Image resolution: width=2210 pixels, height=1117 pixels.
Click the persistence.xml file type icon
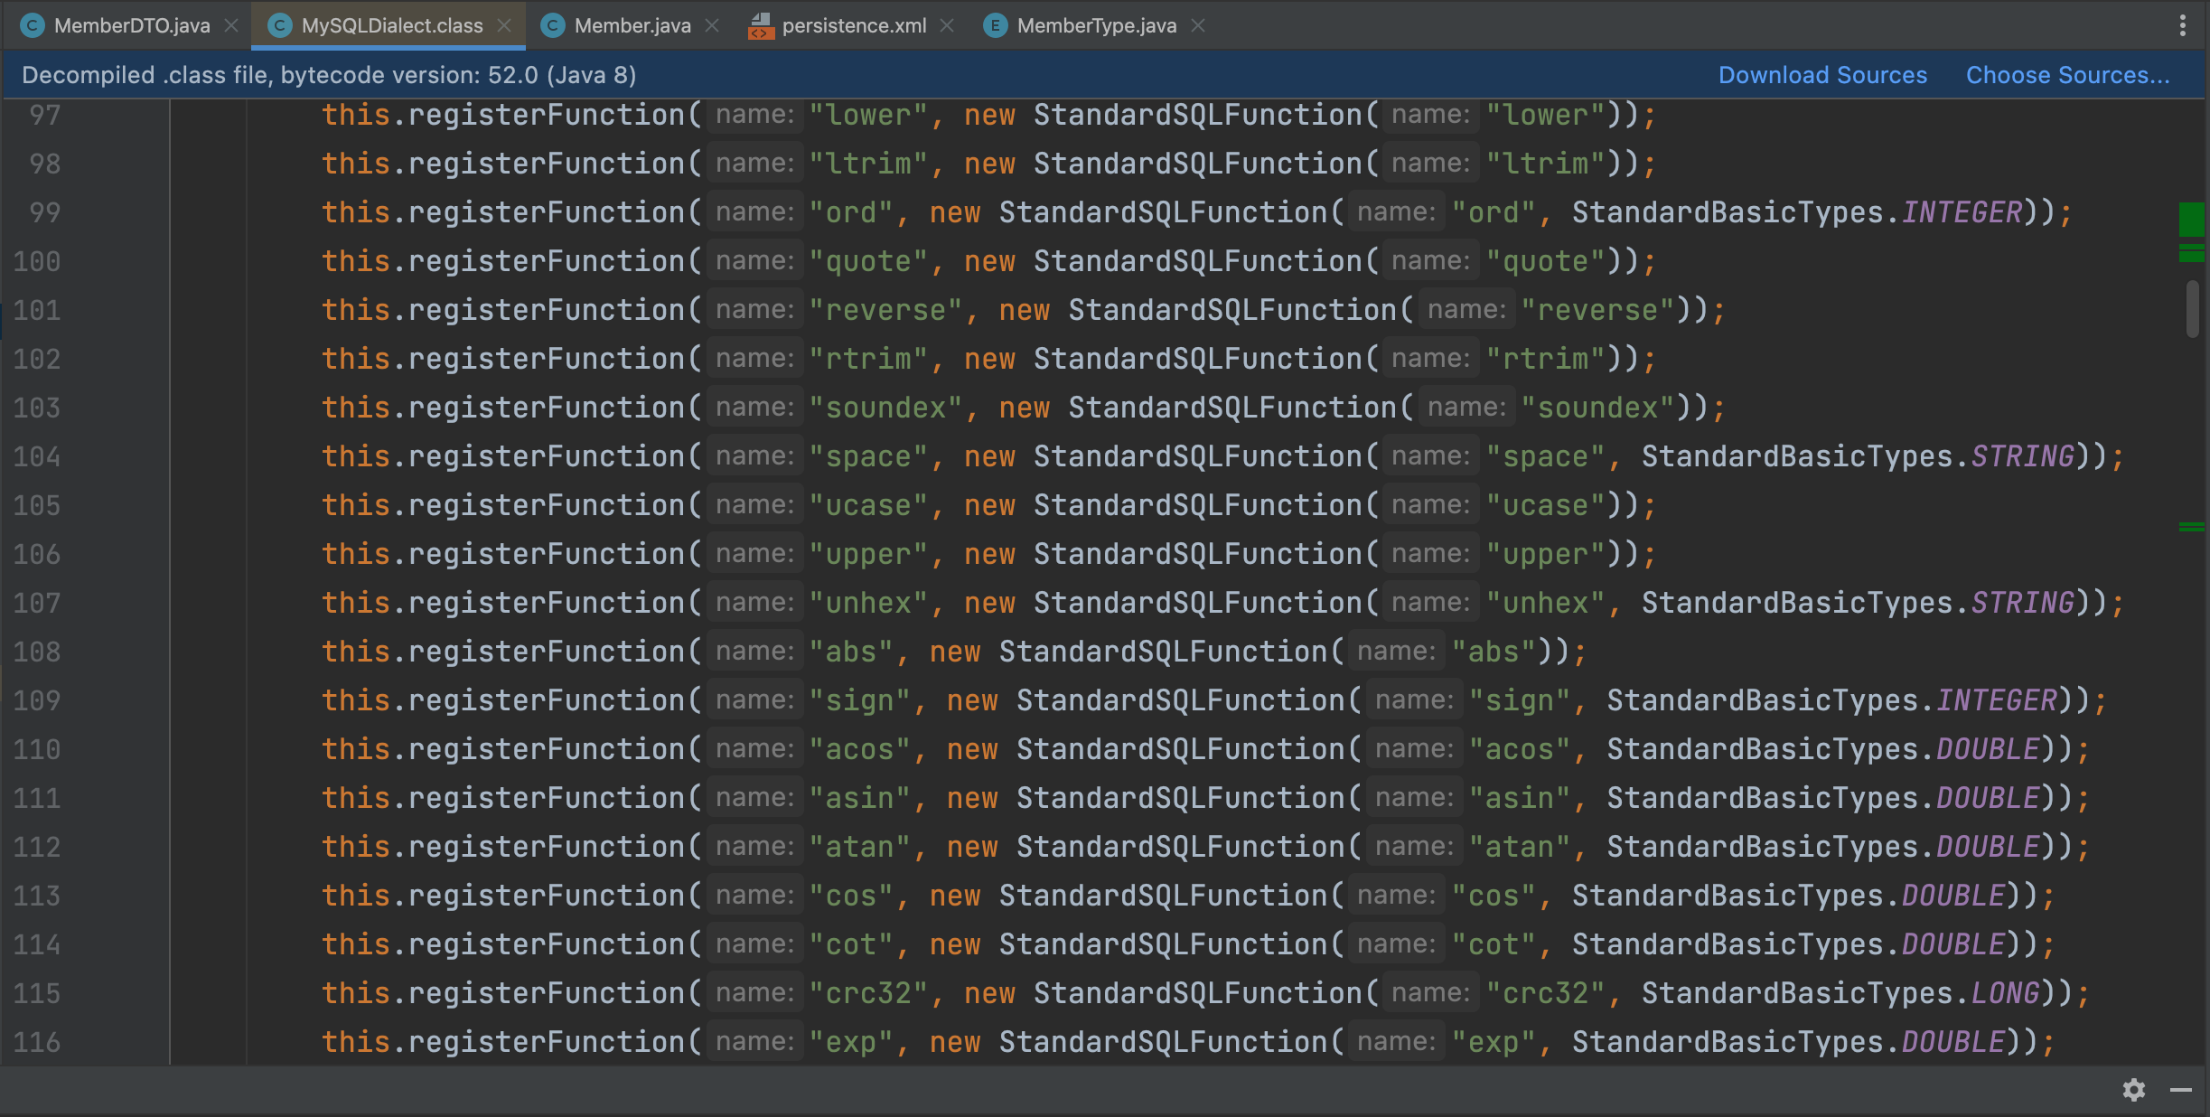tap(761, 26)
